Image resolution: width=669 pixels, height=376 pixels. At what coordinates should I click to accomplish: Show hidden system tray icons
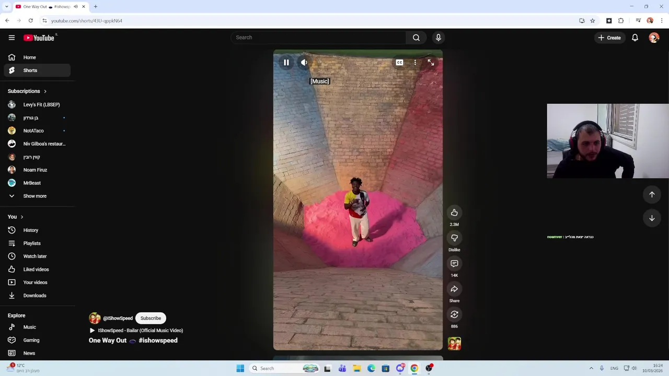coord(591,368)
